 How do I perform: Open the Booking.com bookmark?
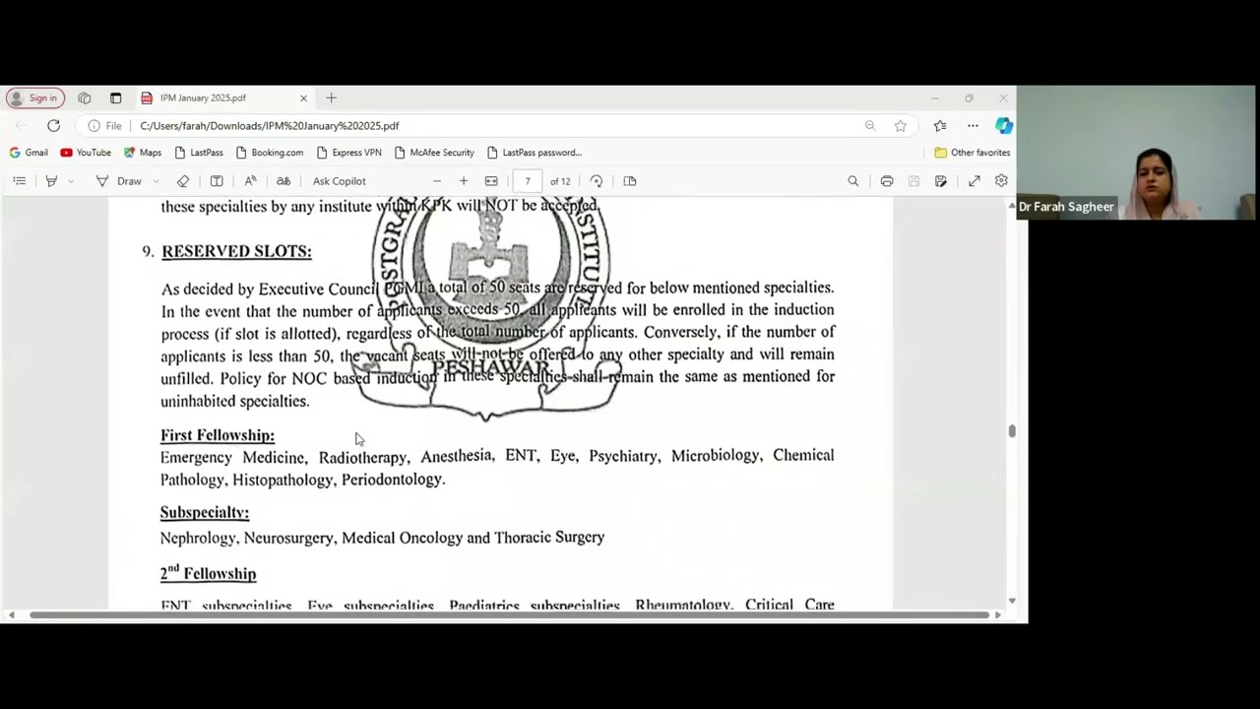pyautogui.click(x=270, y=153)
